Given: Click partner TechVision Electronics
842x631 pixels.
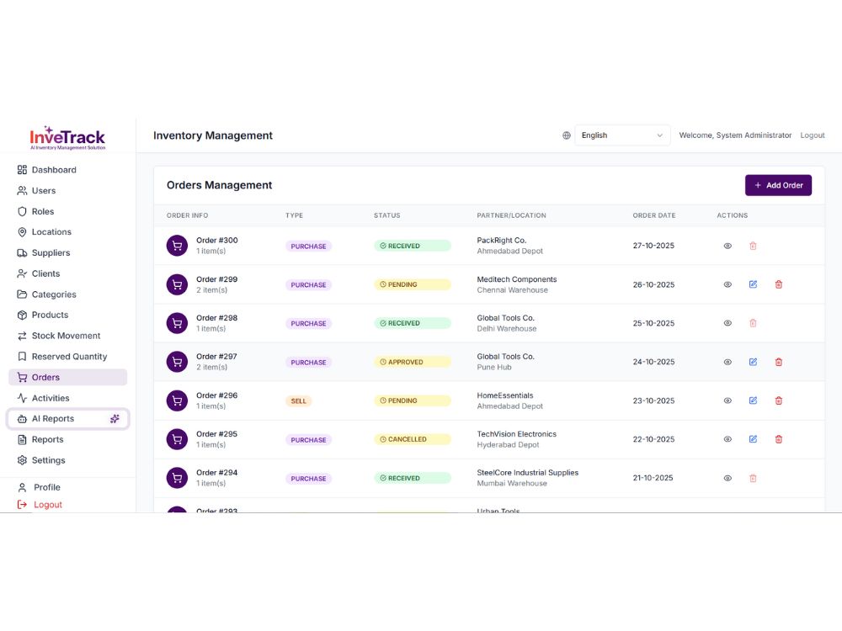Looking at the screenshot, I should coord(517,434).
